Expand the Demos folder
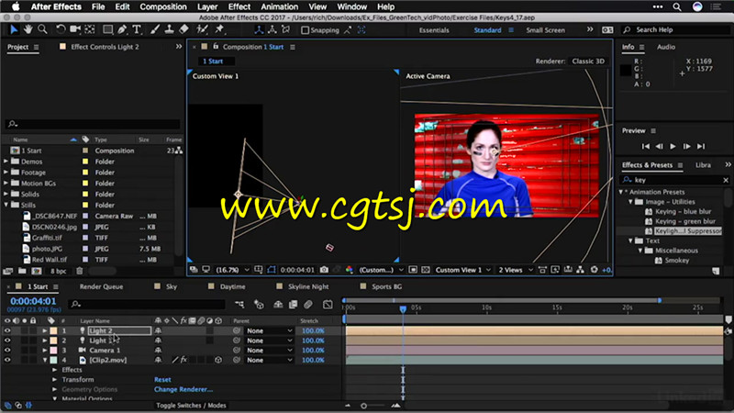Screen dimensions: 734x413 click(x=6, y=162)
